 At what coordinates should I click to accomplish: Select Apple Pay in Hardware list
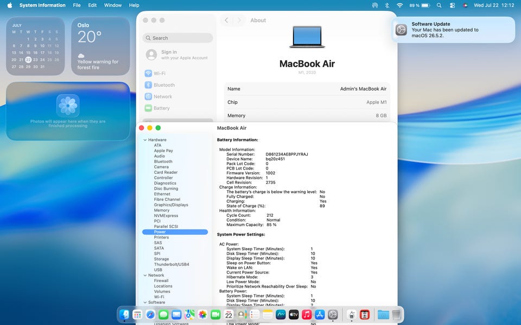[x=163, y=151]
